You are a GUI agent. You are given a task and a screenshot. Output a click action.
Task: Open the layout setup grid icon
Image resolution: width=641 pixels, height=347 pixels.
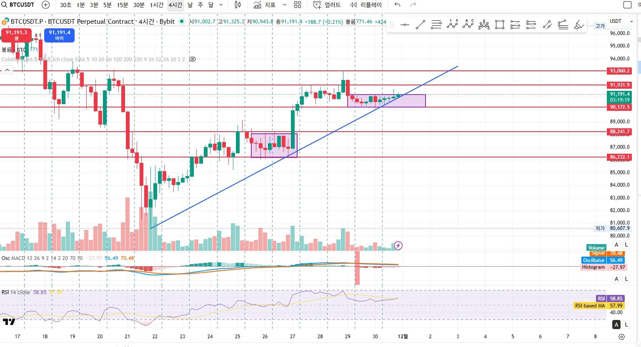pyautogui.click(x=298, y=5)
